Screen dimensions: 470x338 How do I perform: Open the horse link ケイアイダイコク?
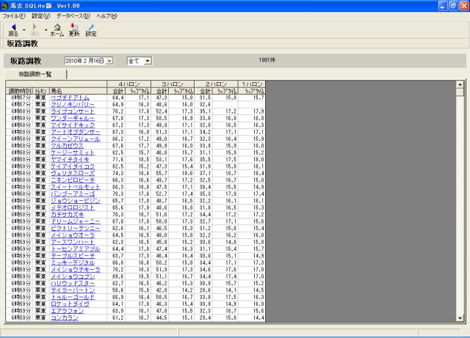[x=73, y=166]
